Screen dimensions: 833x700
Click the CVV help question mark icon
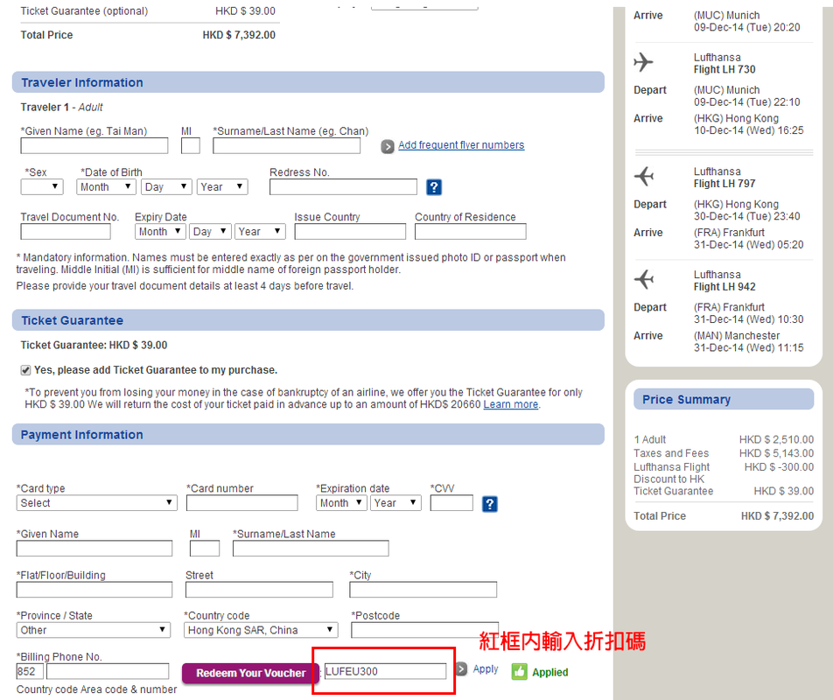(490, 503)
